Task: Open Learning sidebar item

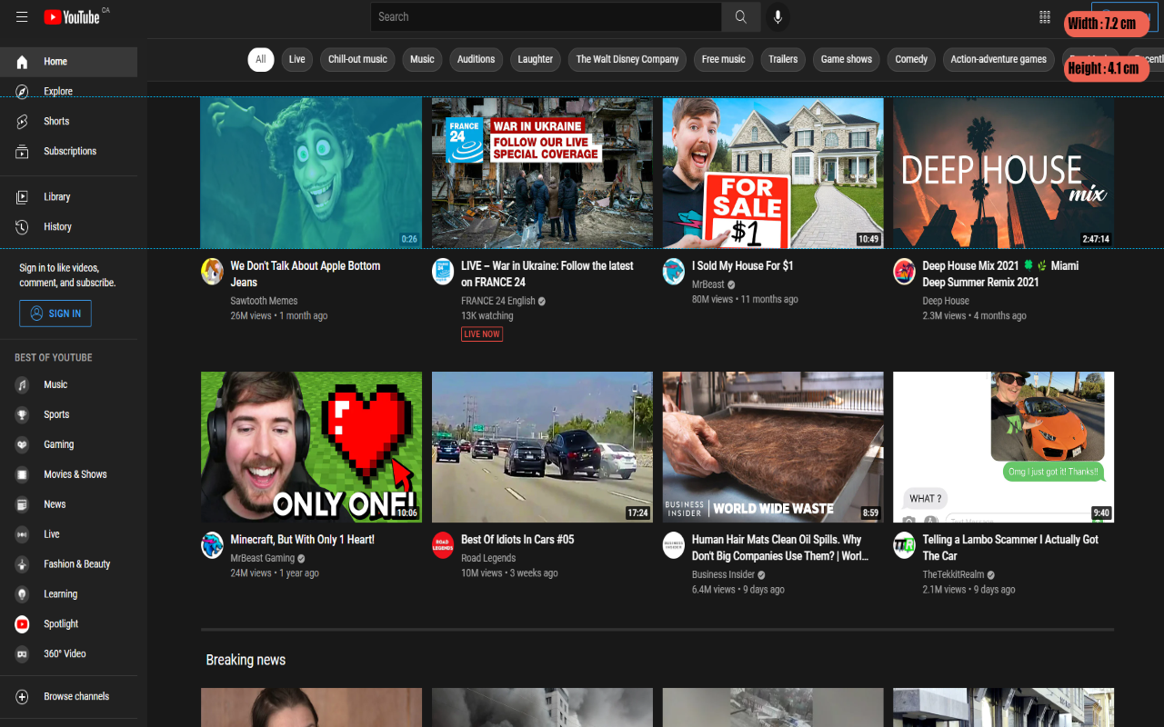Action: point(68,594)
